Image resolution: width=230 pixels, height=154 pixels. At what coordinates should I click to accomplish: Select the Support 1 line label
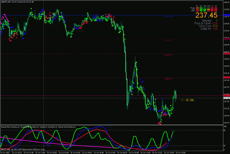coord(169,40)
